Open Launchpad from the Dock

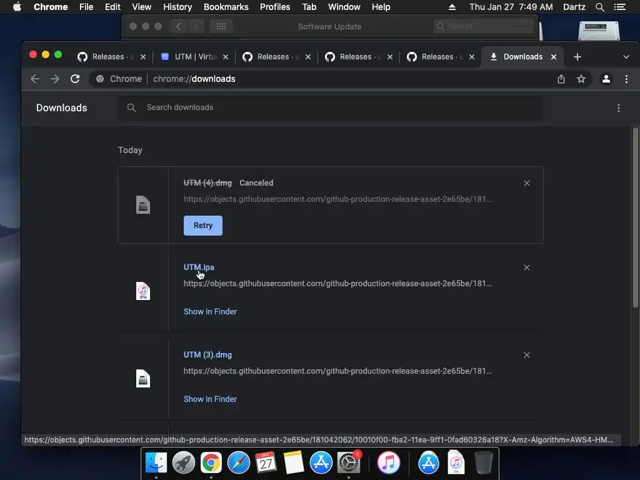click(184, 462)
